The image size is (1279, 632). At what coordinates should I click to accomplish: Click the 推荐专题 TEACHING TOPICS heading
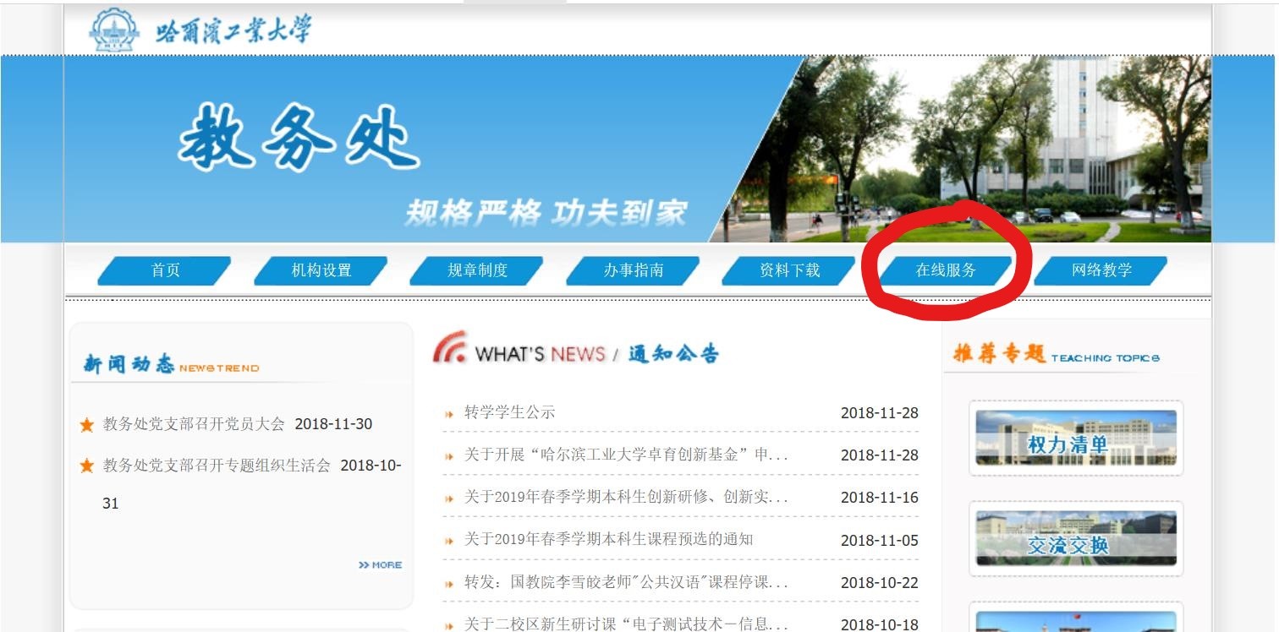click(1056, 354)
